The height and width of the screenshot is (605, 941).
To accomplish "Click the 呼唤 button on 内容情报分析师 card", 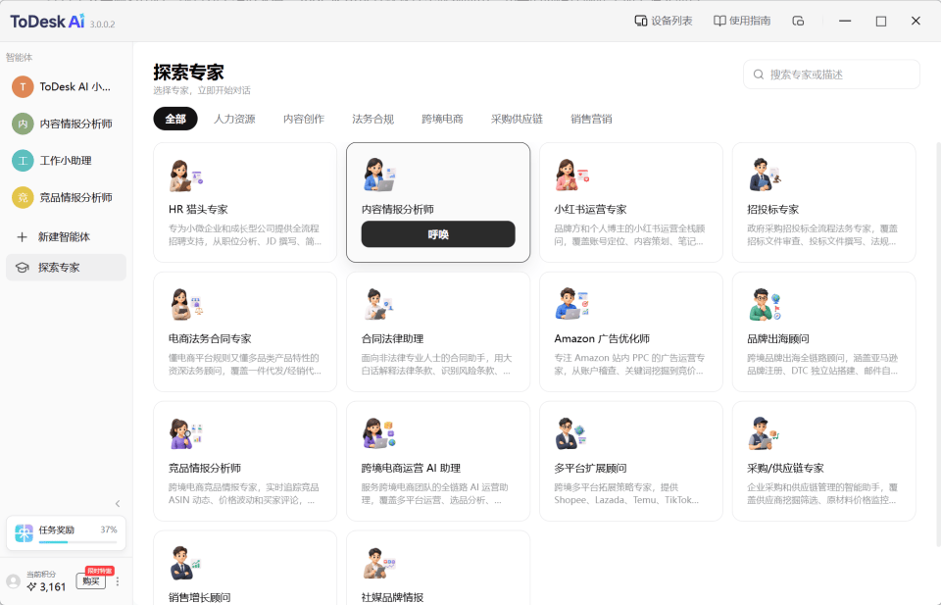I will [x=438, y=234].
